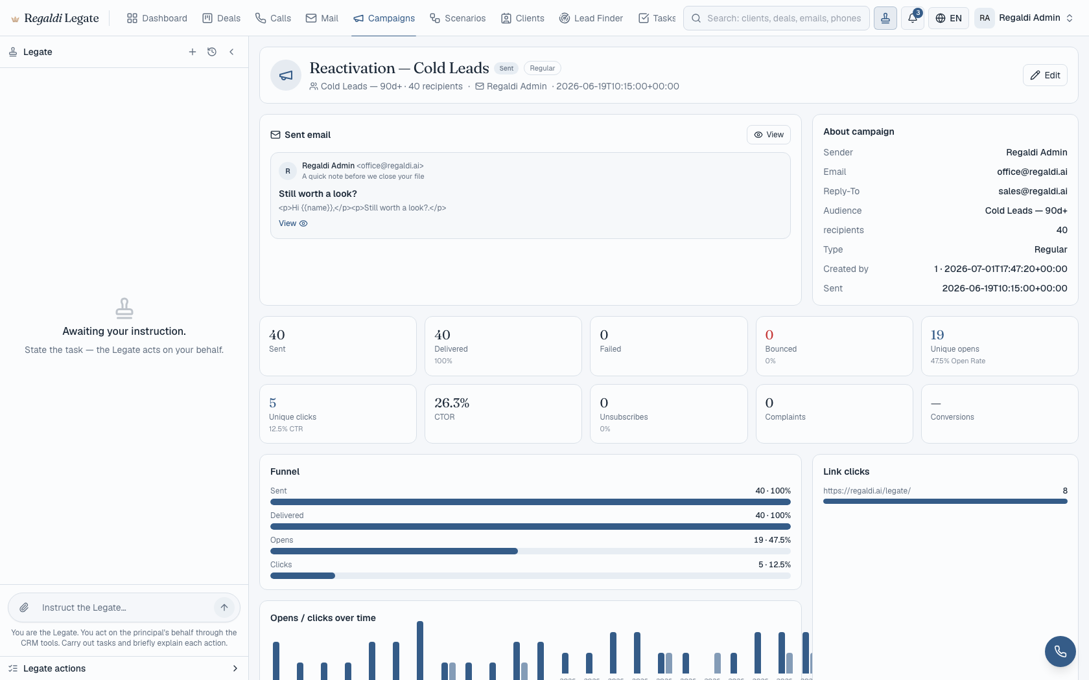The image size is (1089, 680).
Task: Click the RA avatar badge
Action: coord(985,18)
